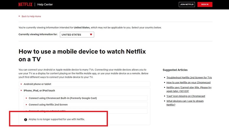Collapse the iPhone, iPad, or iPod touch section
Screen dimensions: 229x128
(x=84, y=91)
